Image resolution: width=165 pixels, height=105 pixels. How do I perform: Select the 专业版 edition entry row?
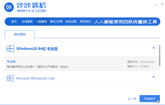(x=78, y=64)
